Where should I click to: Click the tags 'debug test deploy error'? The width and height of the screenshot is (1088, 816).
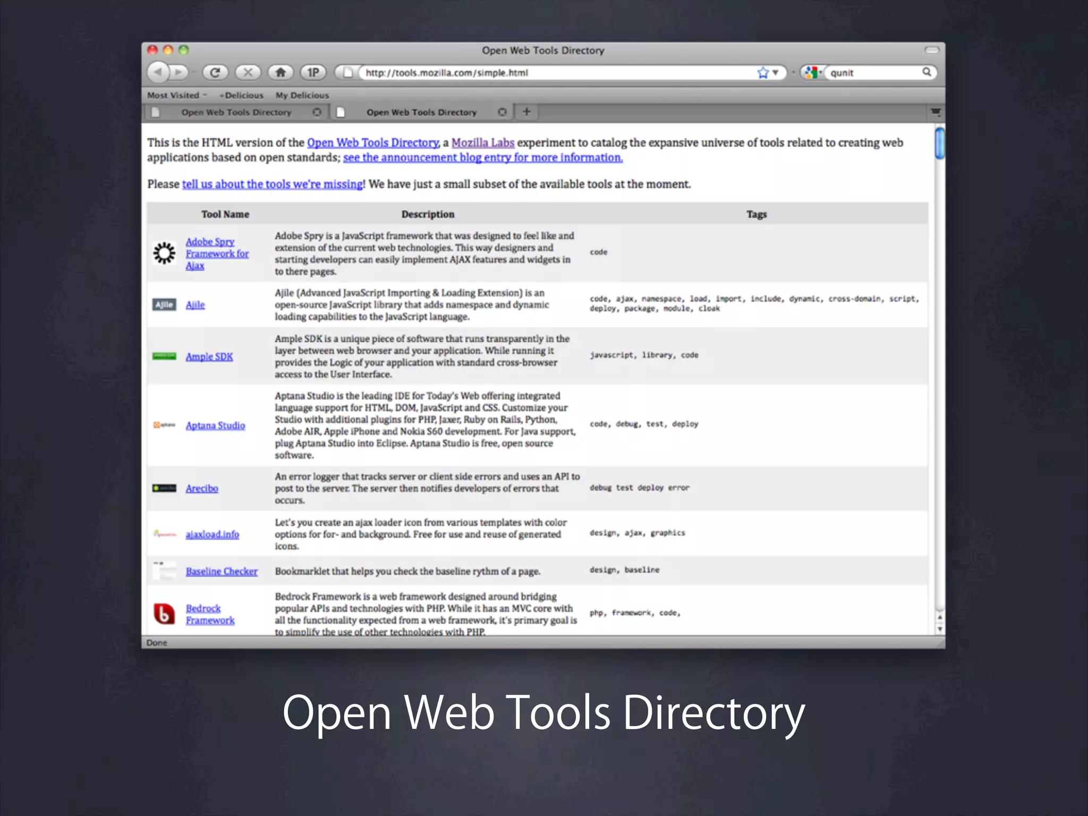(x=640, y=488)
